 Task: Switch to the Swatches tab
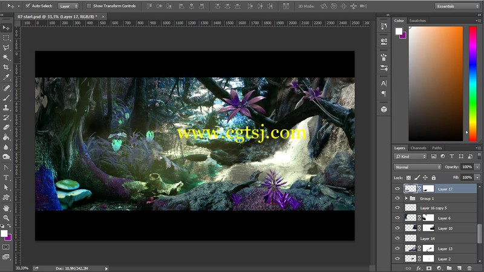pos(417,21)
